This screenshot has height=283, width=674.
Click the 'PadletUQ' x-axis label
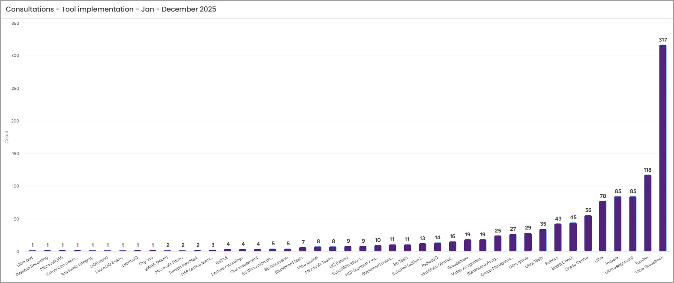(x=430, y=262)
